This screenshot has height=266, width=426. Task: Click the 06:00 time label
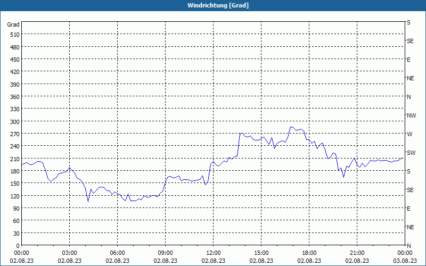[117, 253]
